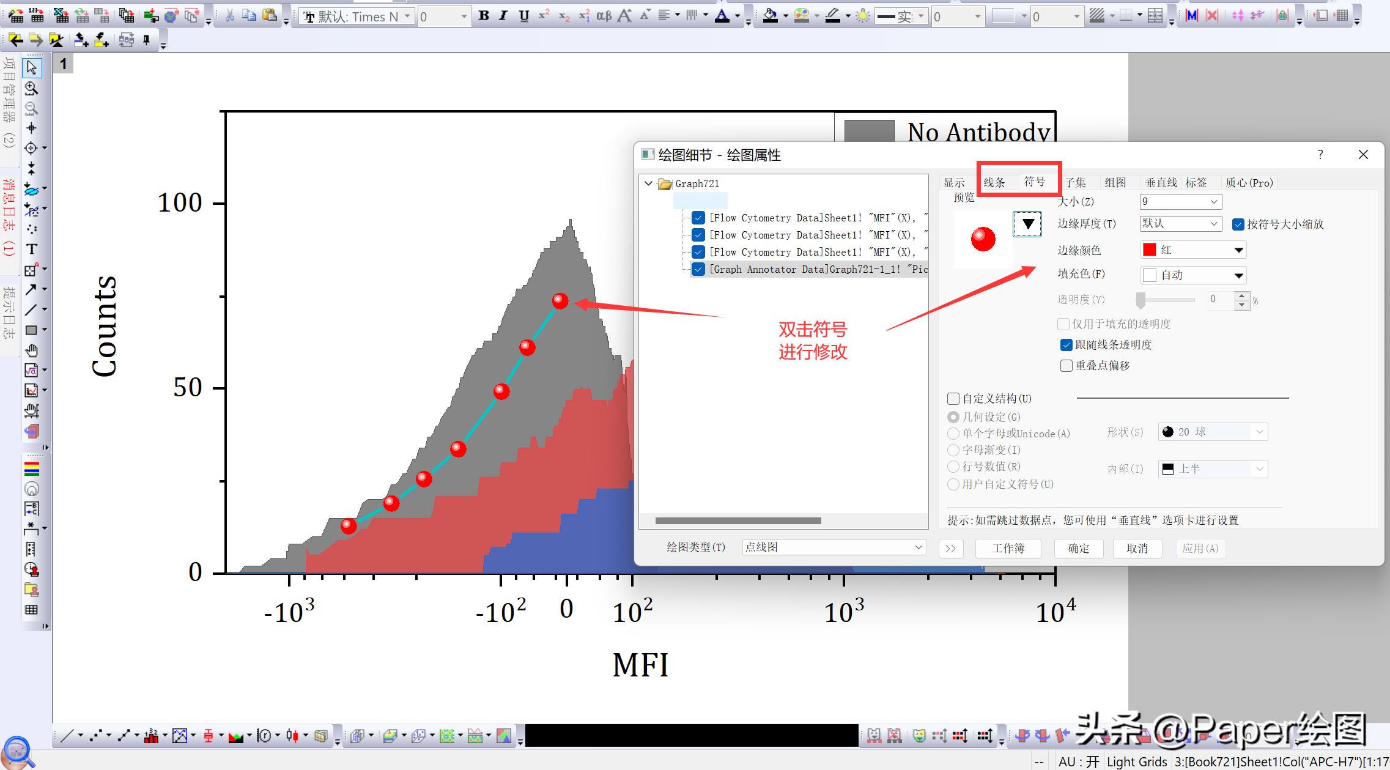This screenshot has width=1390, height=770.
Task: Click the fill color paint bucket icon
Action: pos(771,16)
